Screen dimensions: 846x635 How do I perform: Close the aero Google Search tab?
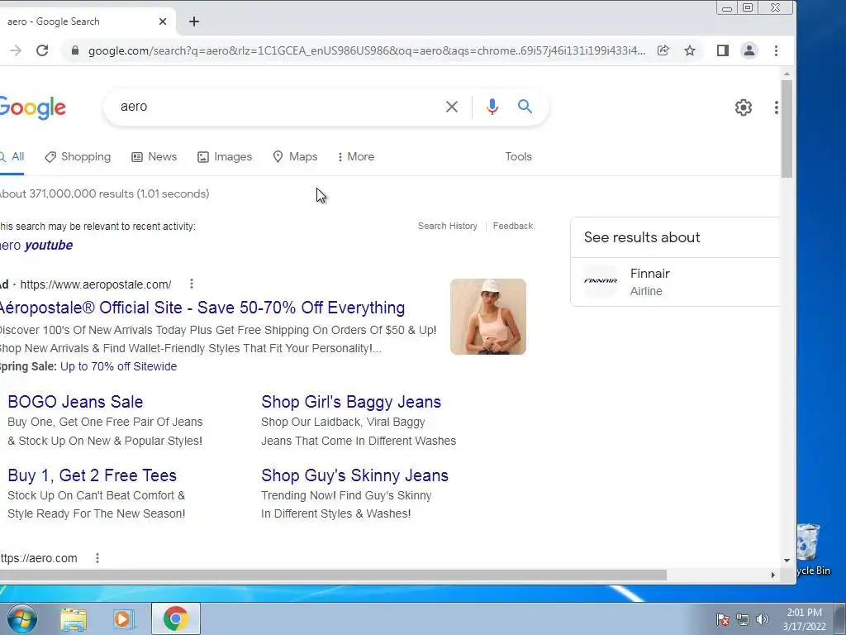click(163, 21)
